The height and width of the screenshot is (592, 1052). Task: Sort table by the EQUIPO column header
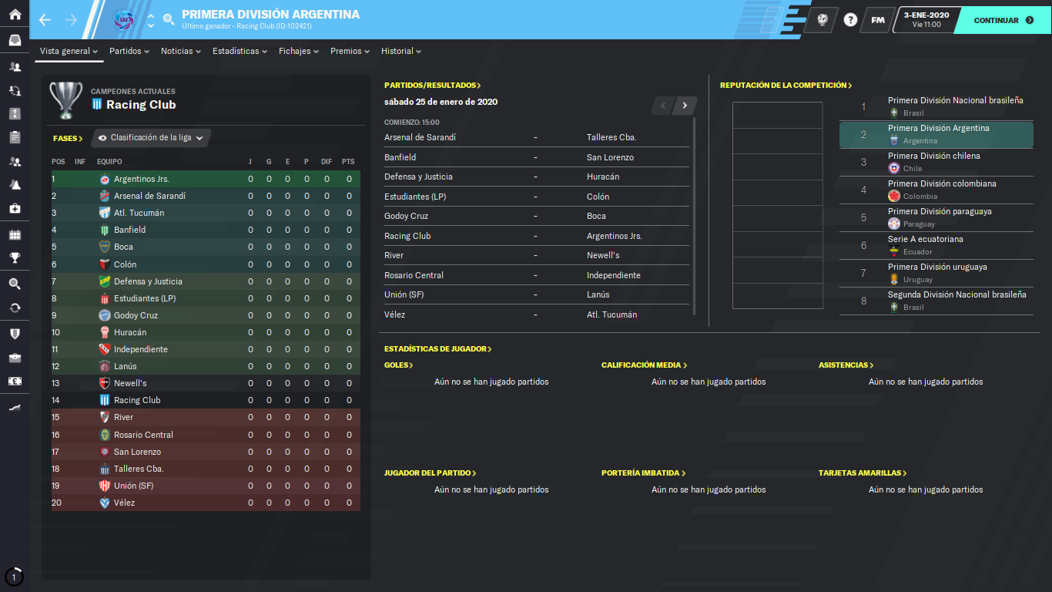109,162
